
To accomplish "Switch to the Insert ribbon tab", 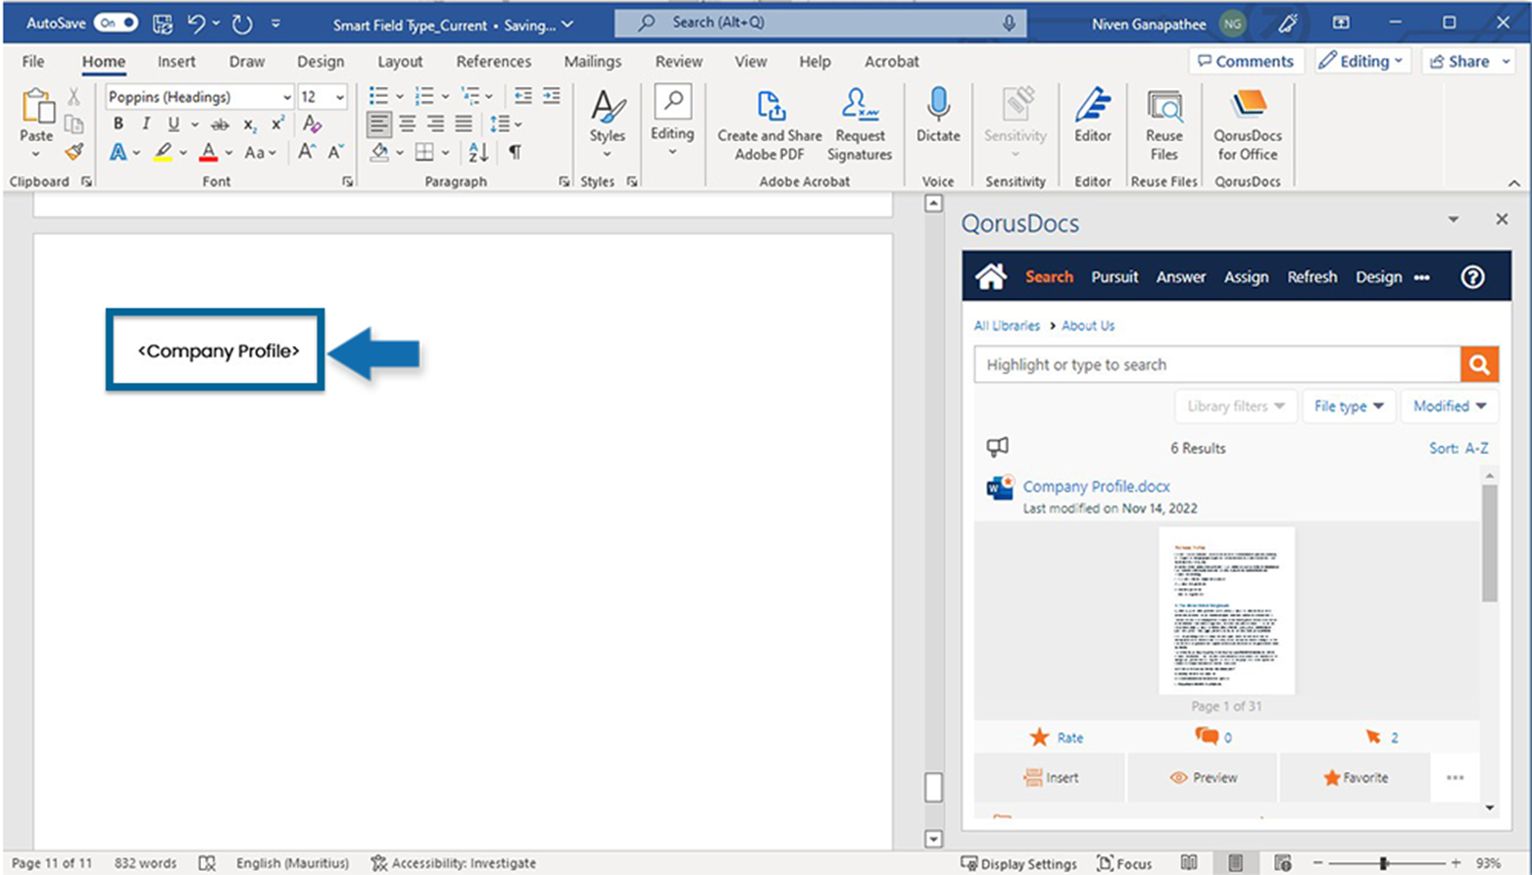I will (x=176, y=61).
